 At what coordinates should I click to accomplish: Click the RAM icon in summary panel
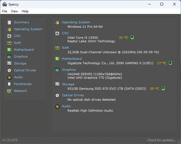[57, 48]
